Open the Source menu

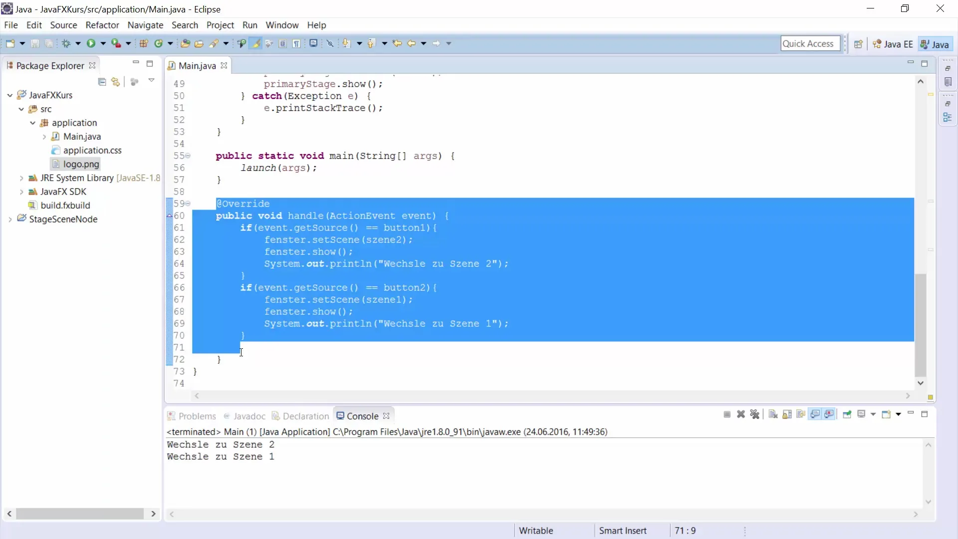[x=63, y=25]
